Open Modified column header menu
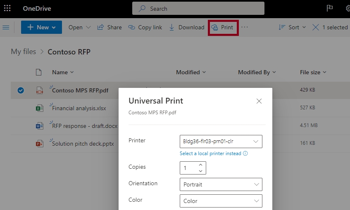 point(191,72)
